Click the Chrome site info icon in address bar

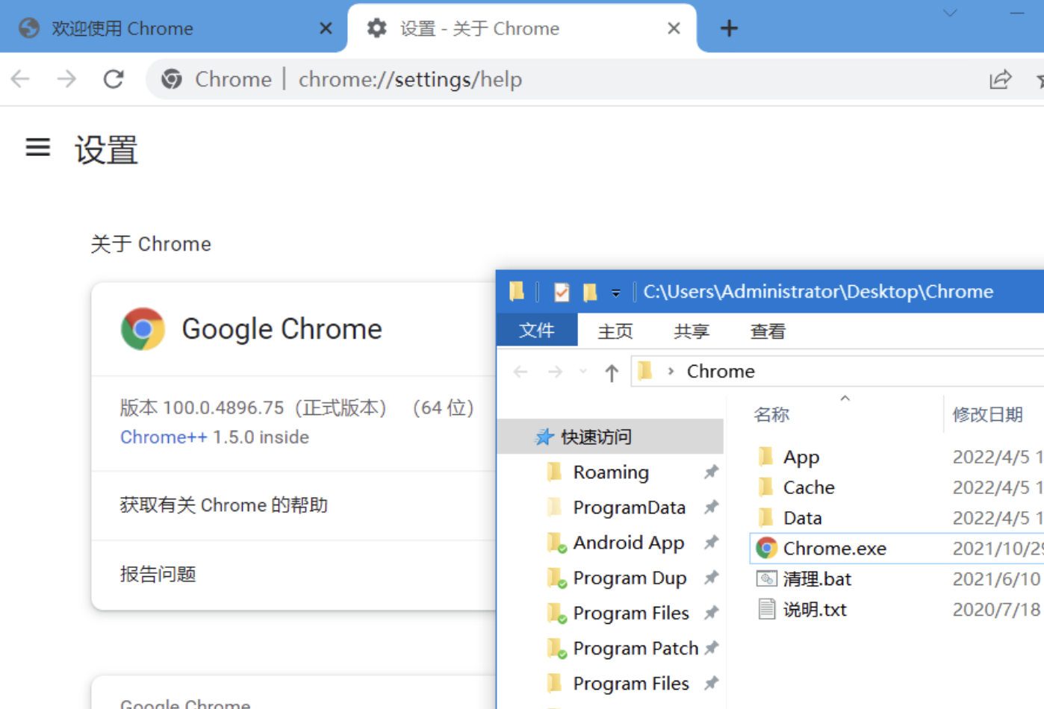[172, 79]
